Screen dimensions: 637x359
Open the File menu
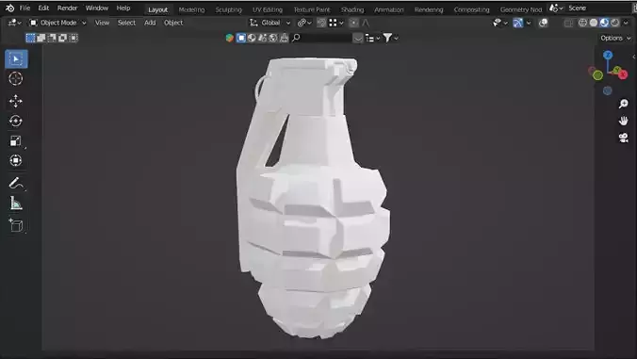pyautogui.click(x=24, y=8)
